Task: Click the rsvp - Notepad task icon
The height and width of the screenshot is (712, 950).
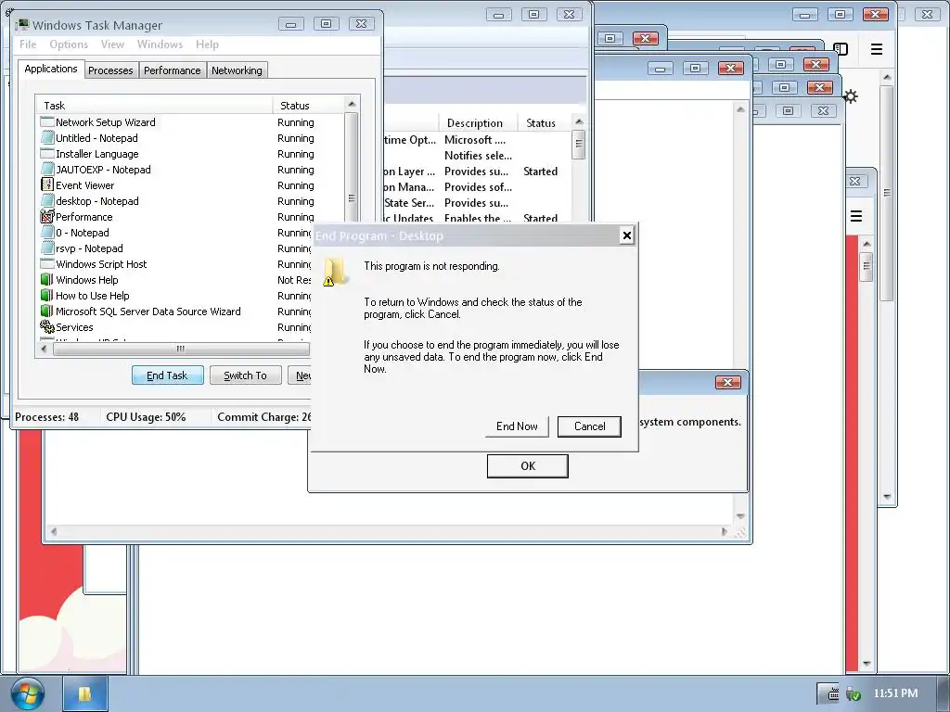Action: (x=47, y=248)
